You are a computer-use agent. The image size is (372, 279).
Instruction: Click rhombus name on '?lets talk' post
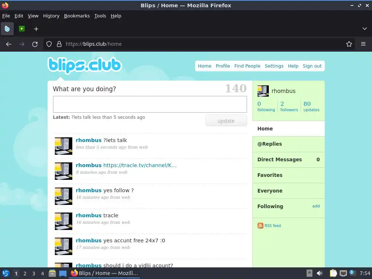(x=89, y=140)
